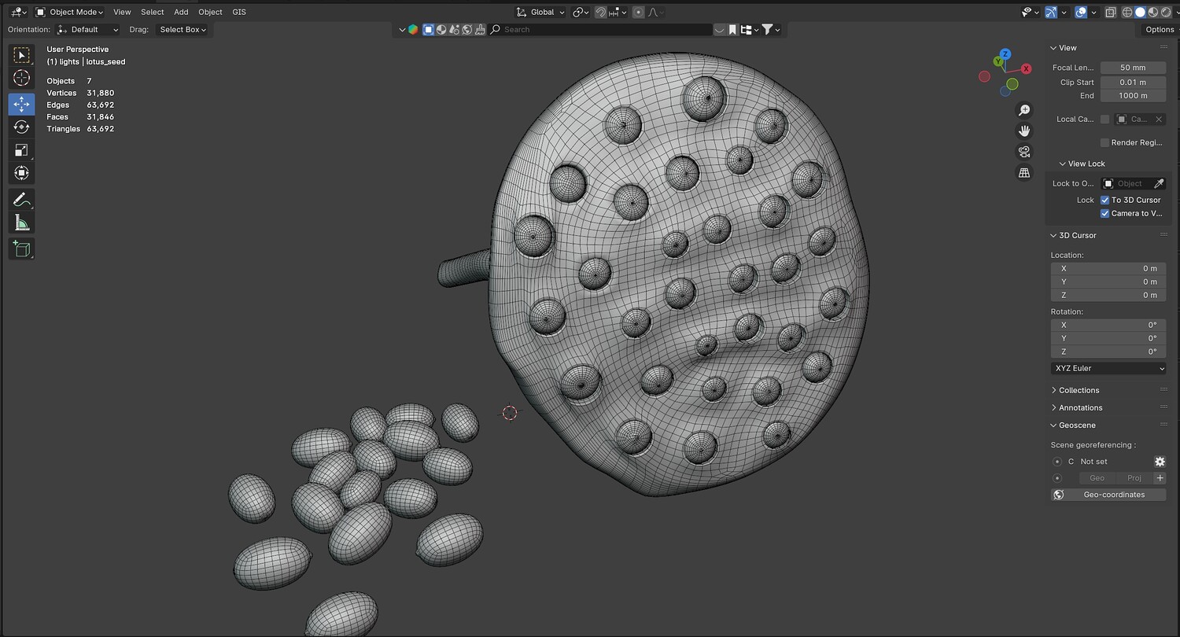Open the Select menu
1180x637 pixels.
pyautogui.click(x=153, y=12)
